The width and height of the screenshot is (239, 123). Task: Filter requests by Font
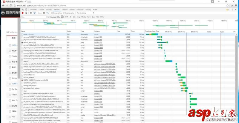[x=89, y=17]
